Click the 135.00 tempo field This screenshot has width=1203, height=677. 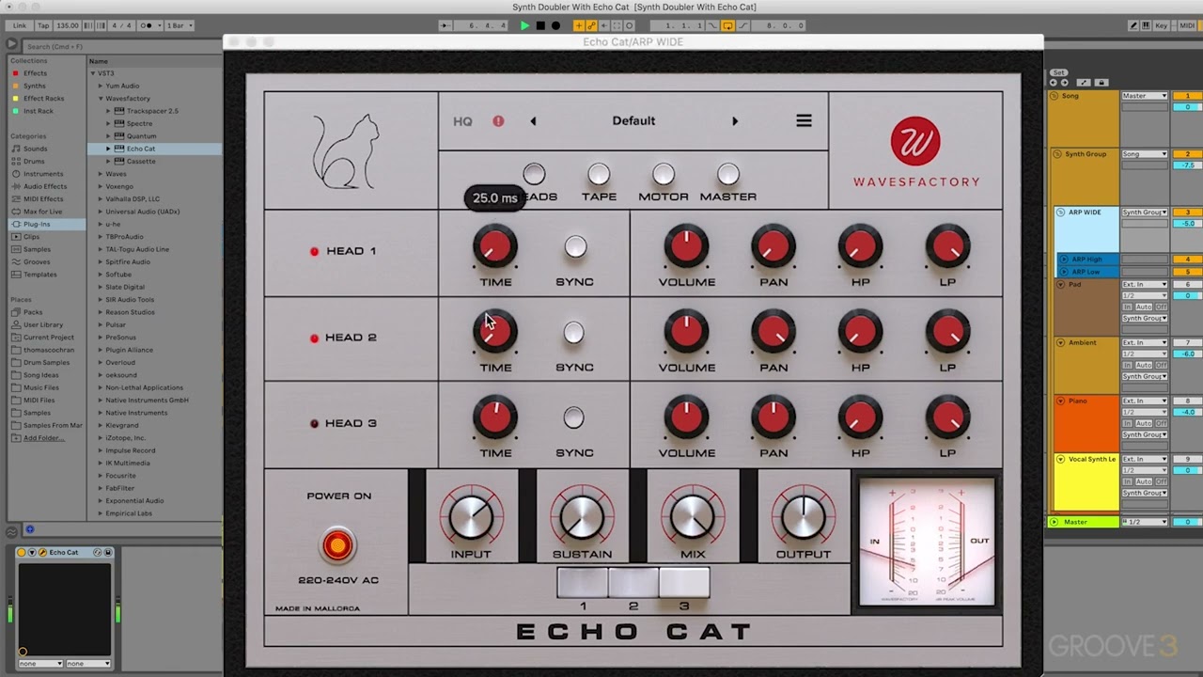coord(67,25)
